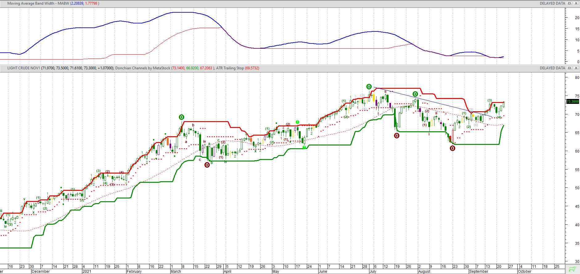
Task: Click the blue downward trendline after July peak
Action: click(x=432, y=101)
